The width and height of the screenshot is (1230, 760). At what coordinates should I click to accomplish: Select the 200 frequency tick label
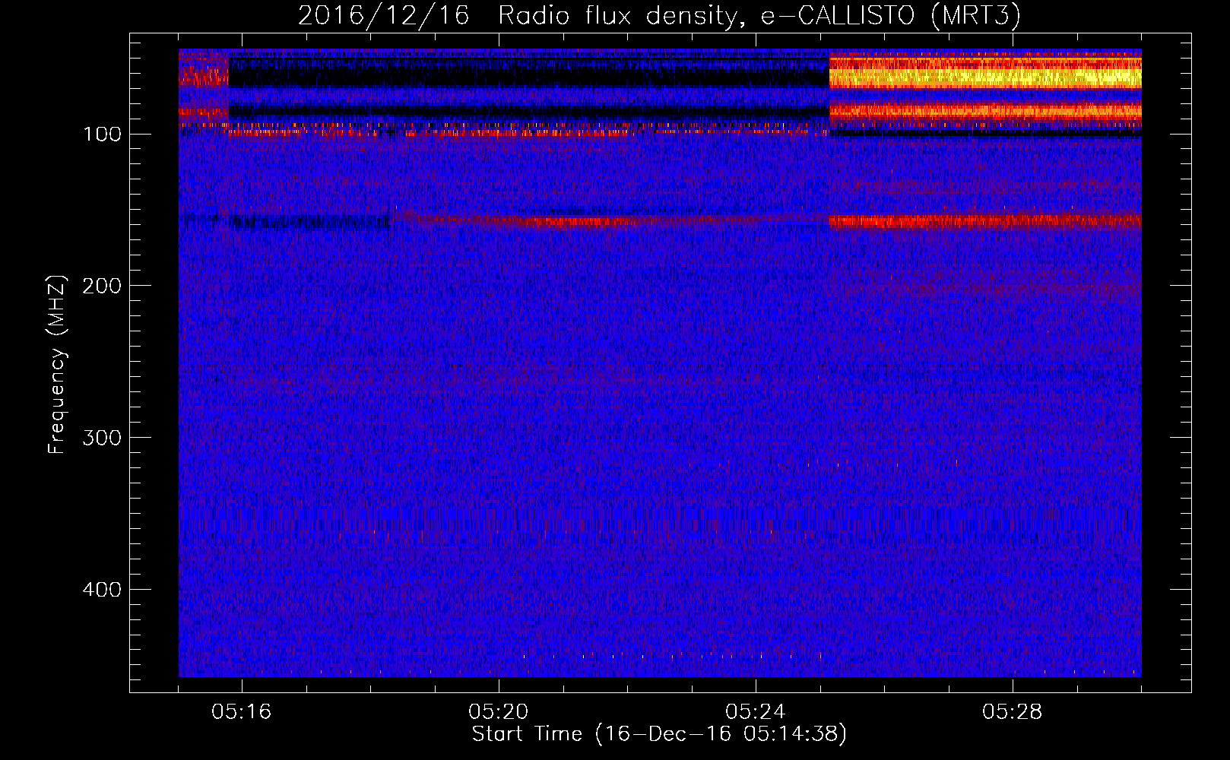[x=102, y=286]
